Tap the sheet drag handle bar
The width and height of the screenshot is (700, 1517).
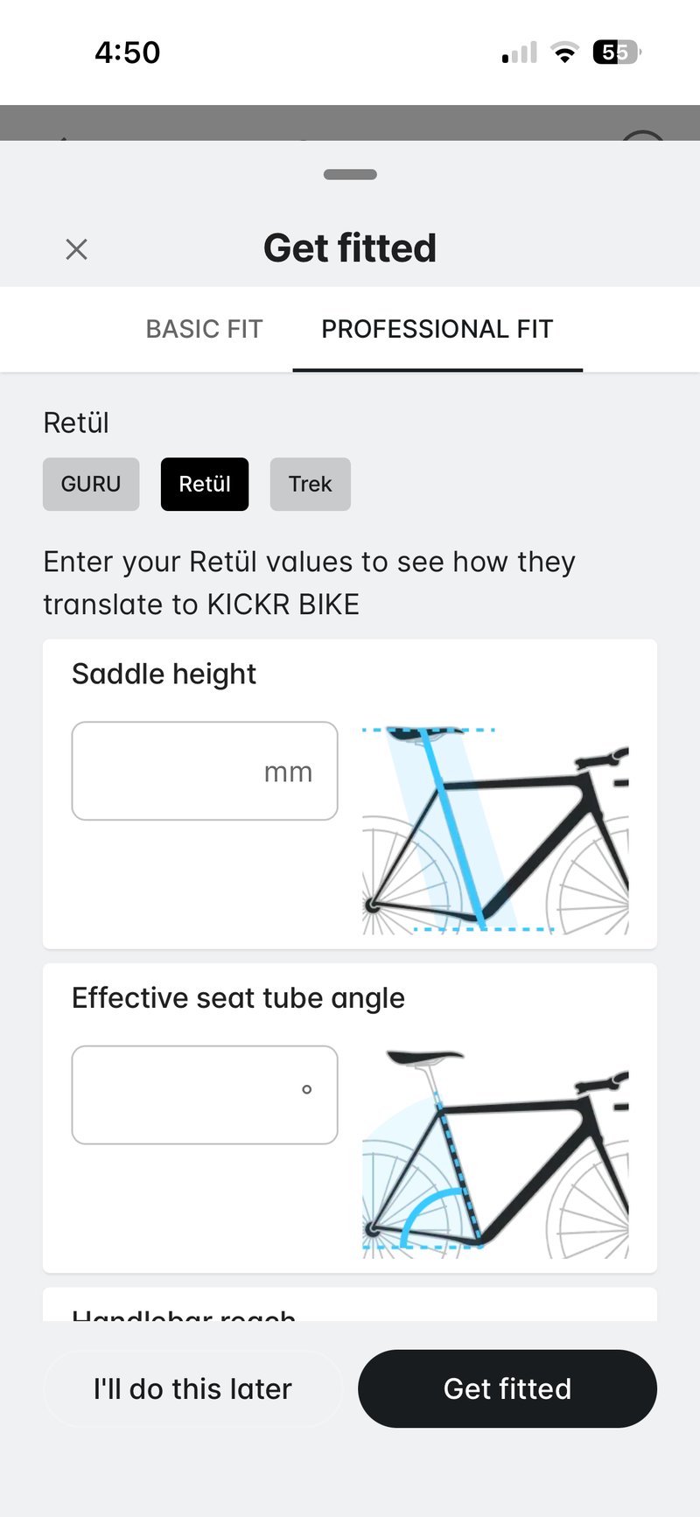[x=350, y=174]
